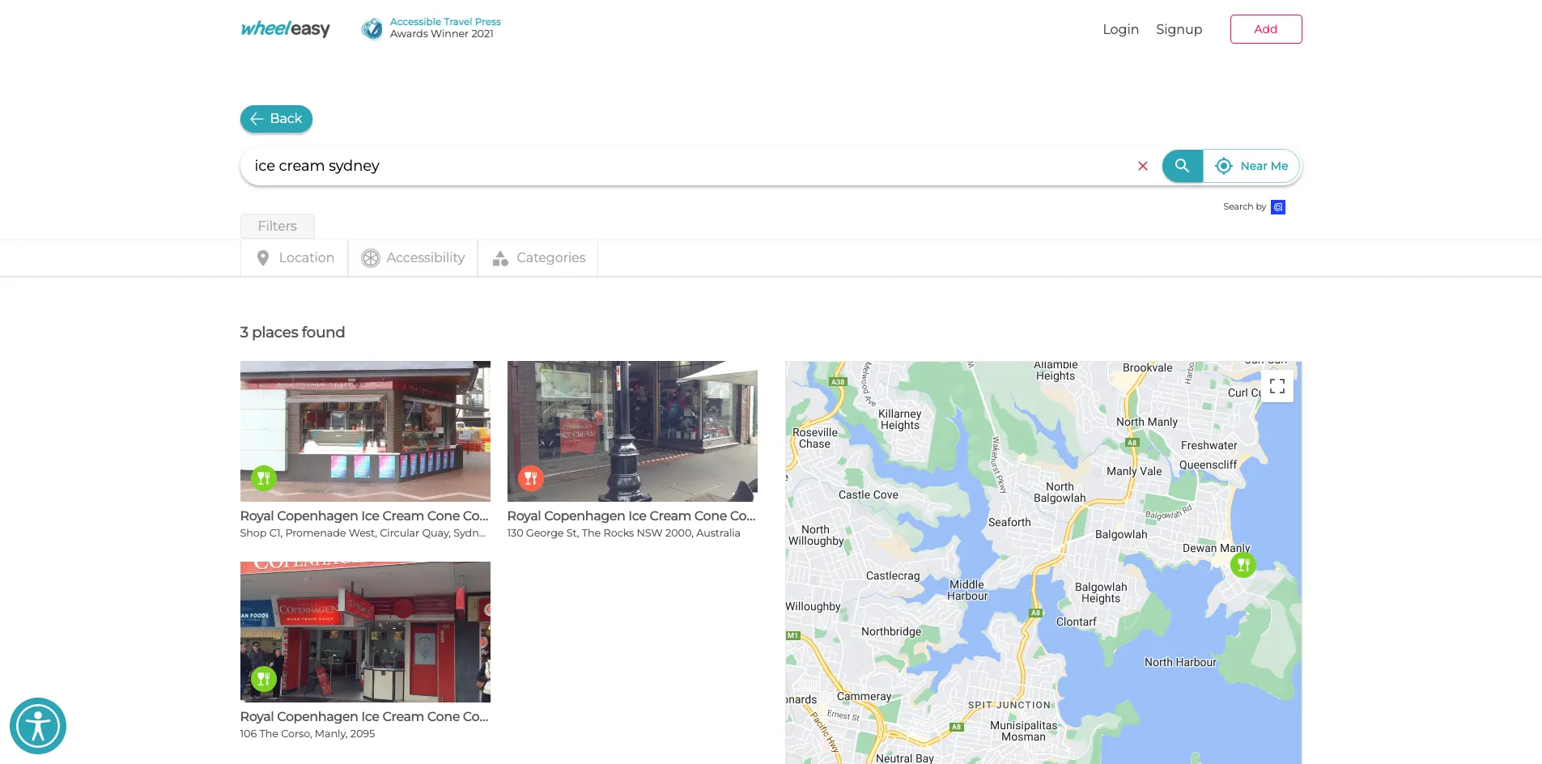
Task: Clear the search text with red X
Action: (1142, 166)
